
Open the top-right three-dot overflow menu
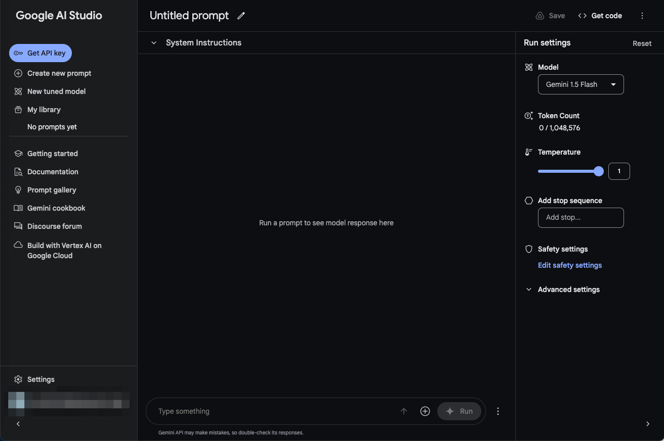[x=642, y=16]
